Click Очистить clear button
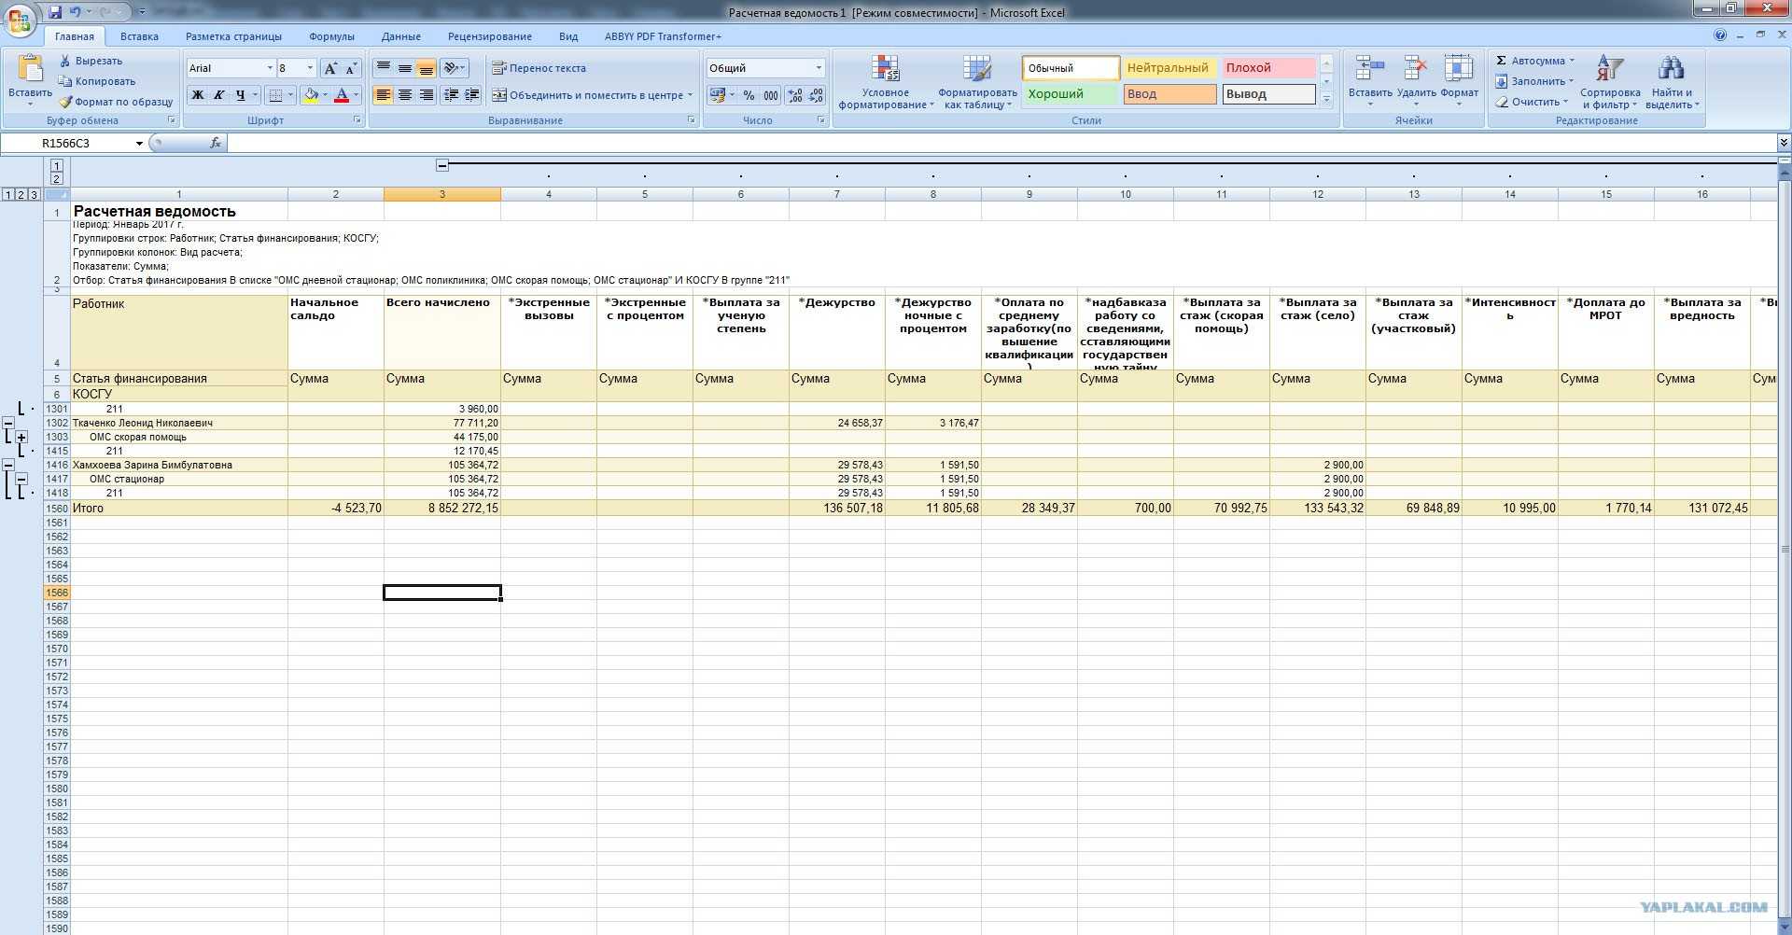This screenshot has width=1792, height=935. (1532, 102)
